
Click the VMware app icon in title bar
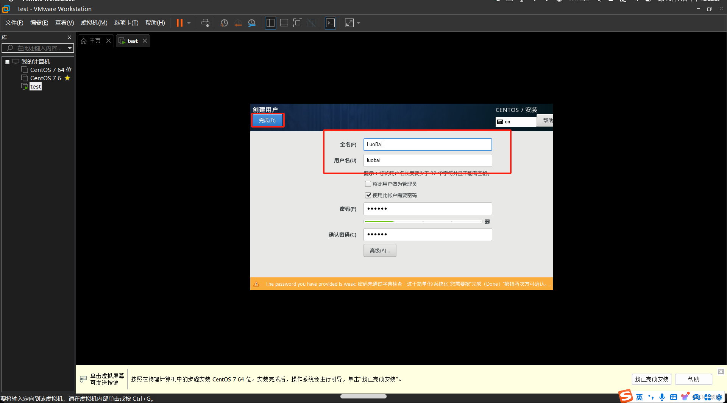tap(6, 9)
